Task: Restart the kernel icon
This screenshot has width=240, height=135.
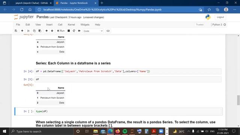Action: pyautogui.click(x=74, y=31)
